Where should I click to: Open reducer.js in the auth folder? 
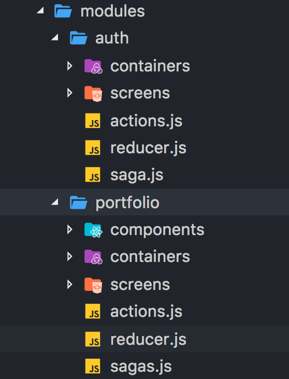coord(148,148)
